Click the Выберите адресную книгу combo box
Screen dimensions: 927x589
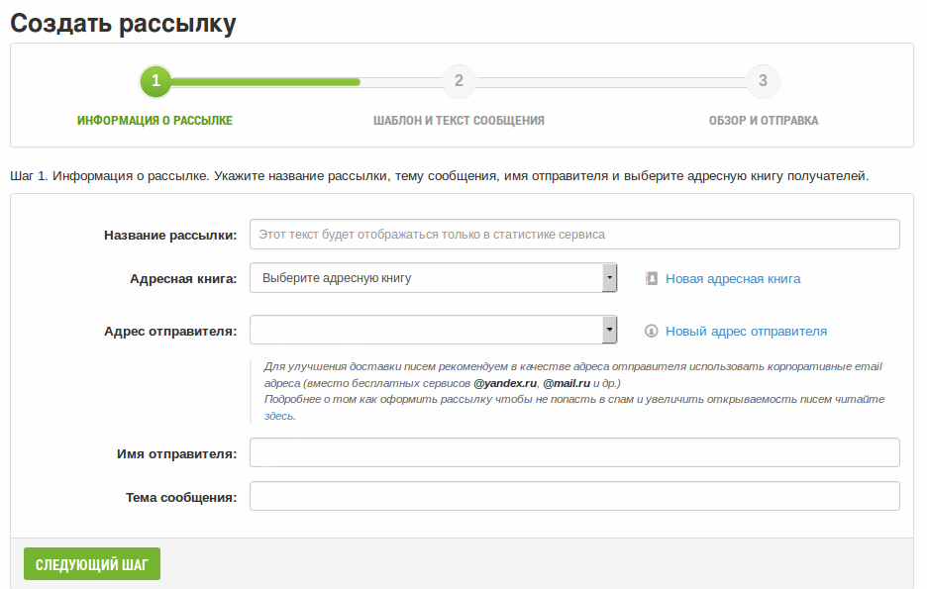click(434, 277)
